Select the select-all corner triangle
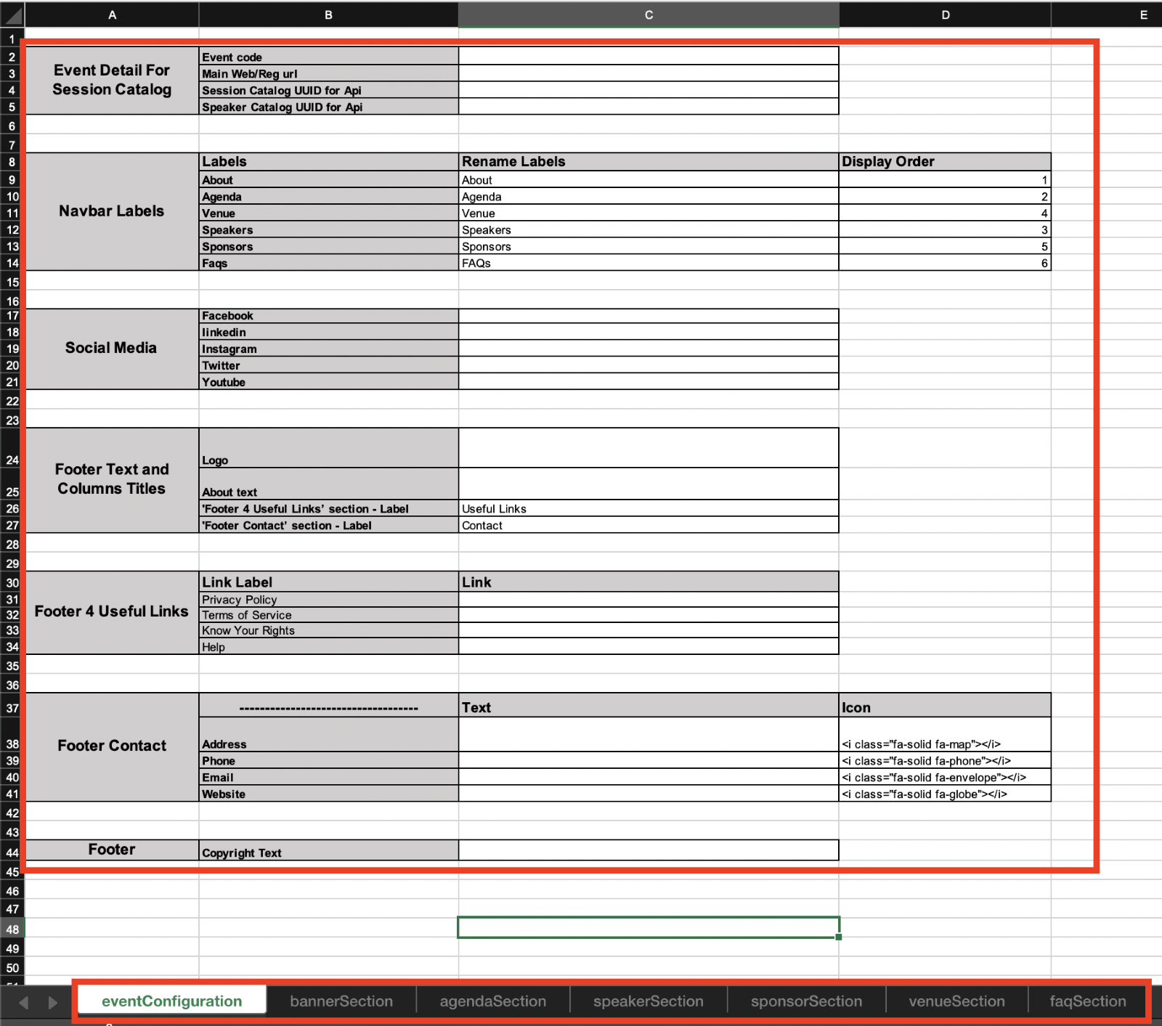1162x1026 pixels. [12, 15]
